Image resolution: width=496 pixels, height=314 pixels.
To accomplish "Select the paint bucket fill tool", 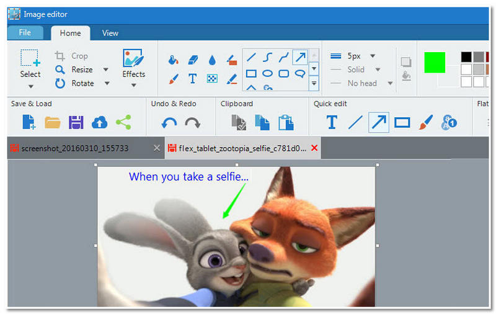I will 174,60.
